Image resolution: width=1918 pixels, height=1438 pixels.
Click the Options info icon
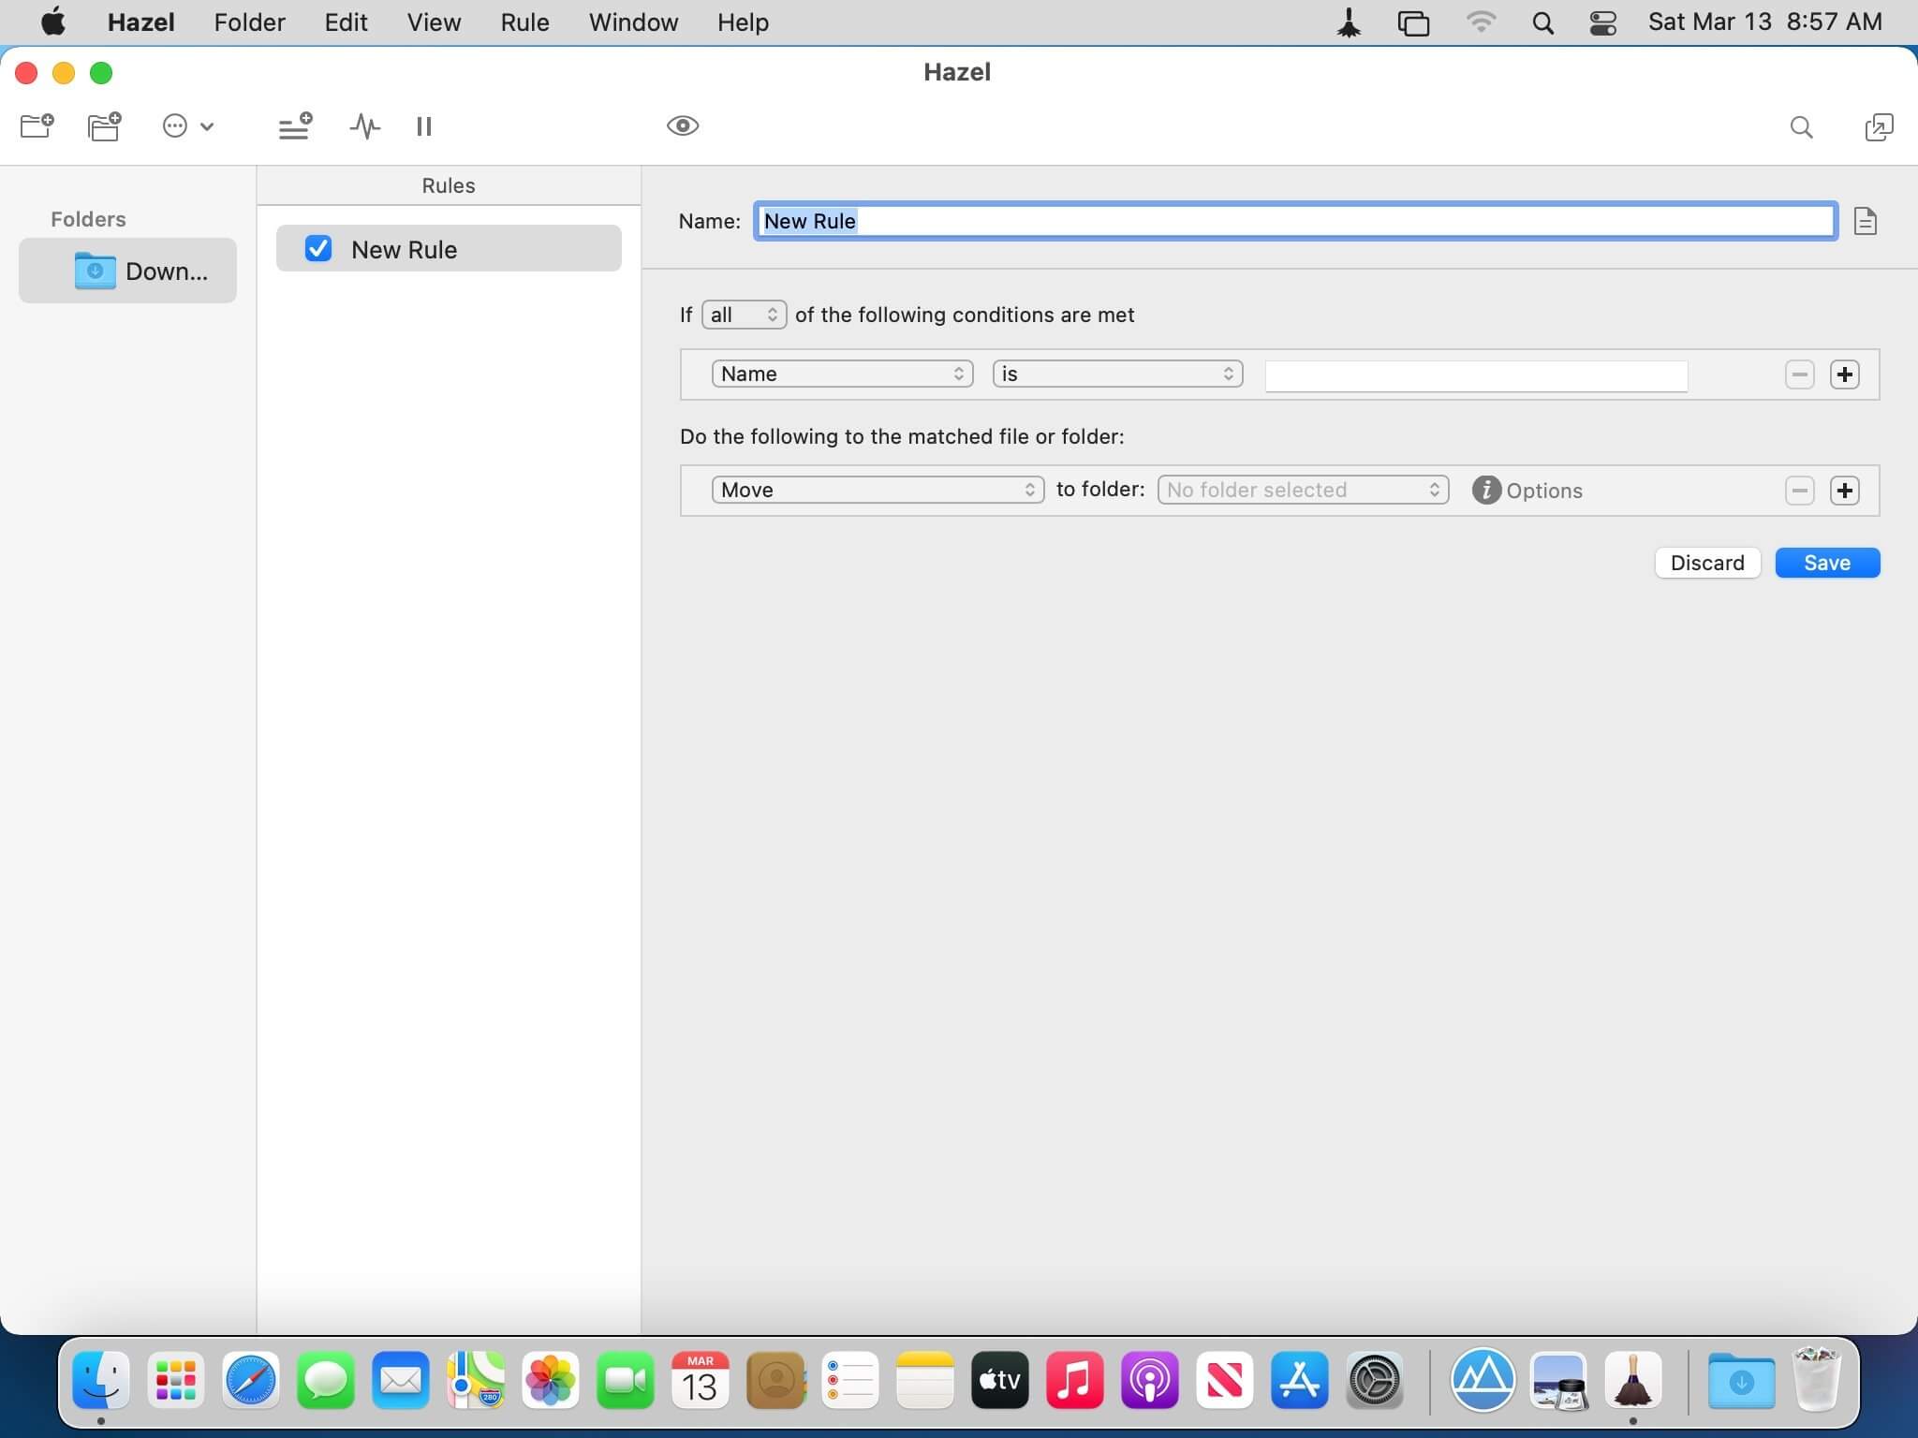1486,490
